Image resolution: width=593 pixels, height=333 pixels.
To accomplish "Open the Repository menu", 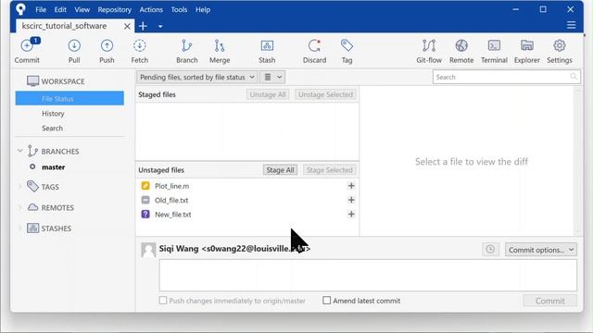I will (114, 10).
